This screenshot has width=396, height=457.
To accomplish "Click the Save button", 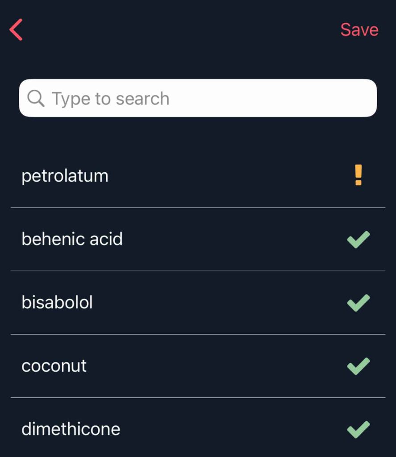I will coord(359,30).
